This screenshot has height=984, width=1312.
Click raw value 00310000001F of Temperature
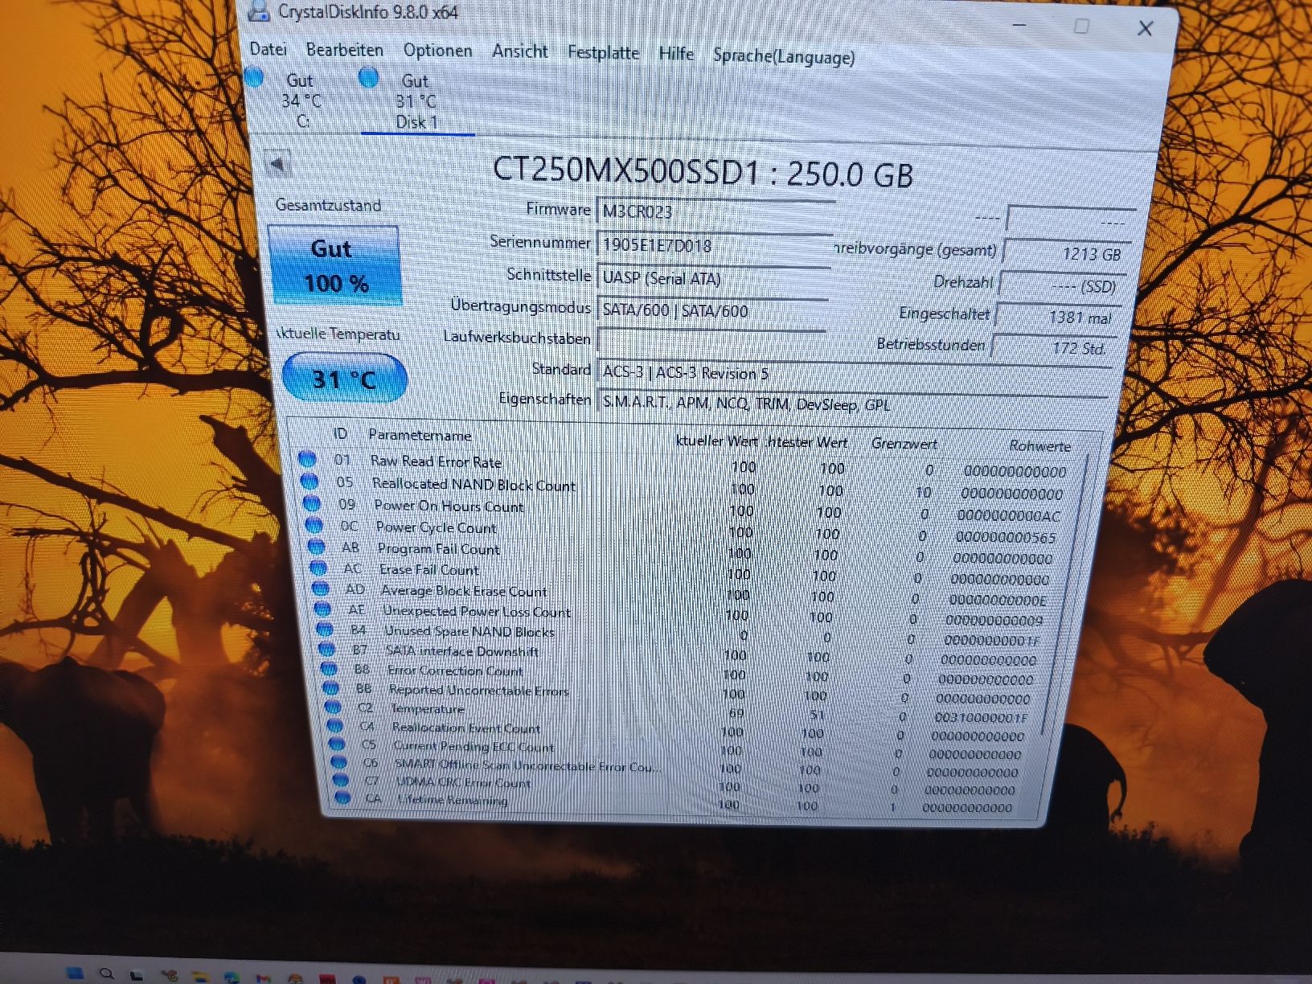(981, 717)
